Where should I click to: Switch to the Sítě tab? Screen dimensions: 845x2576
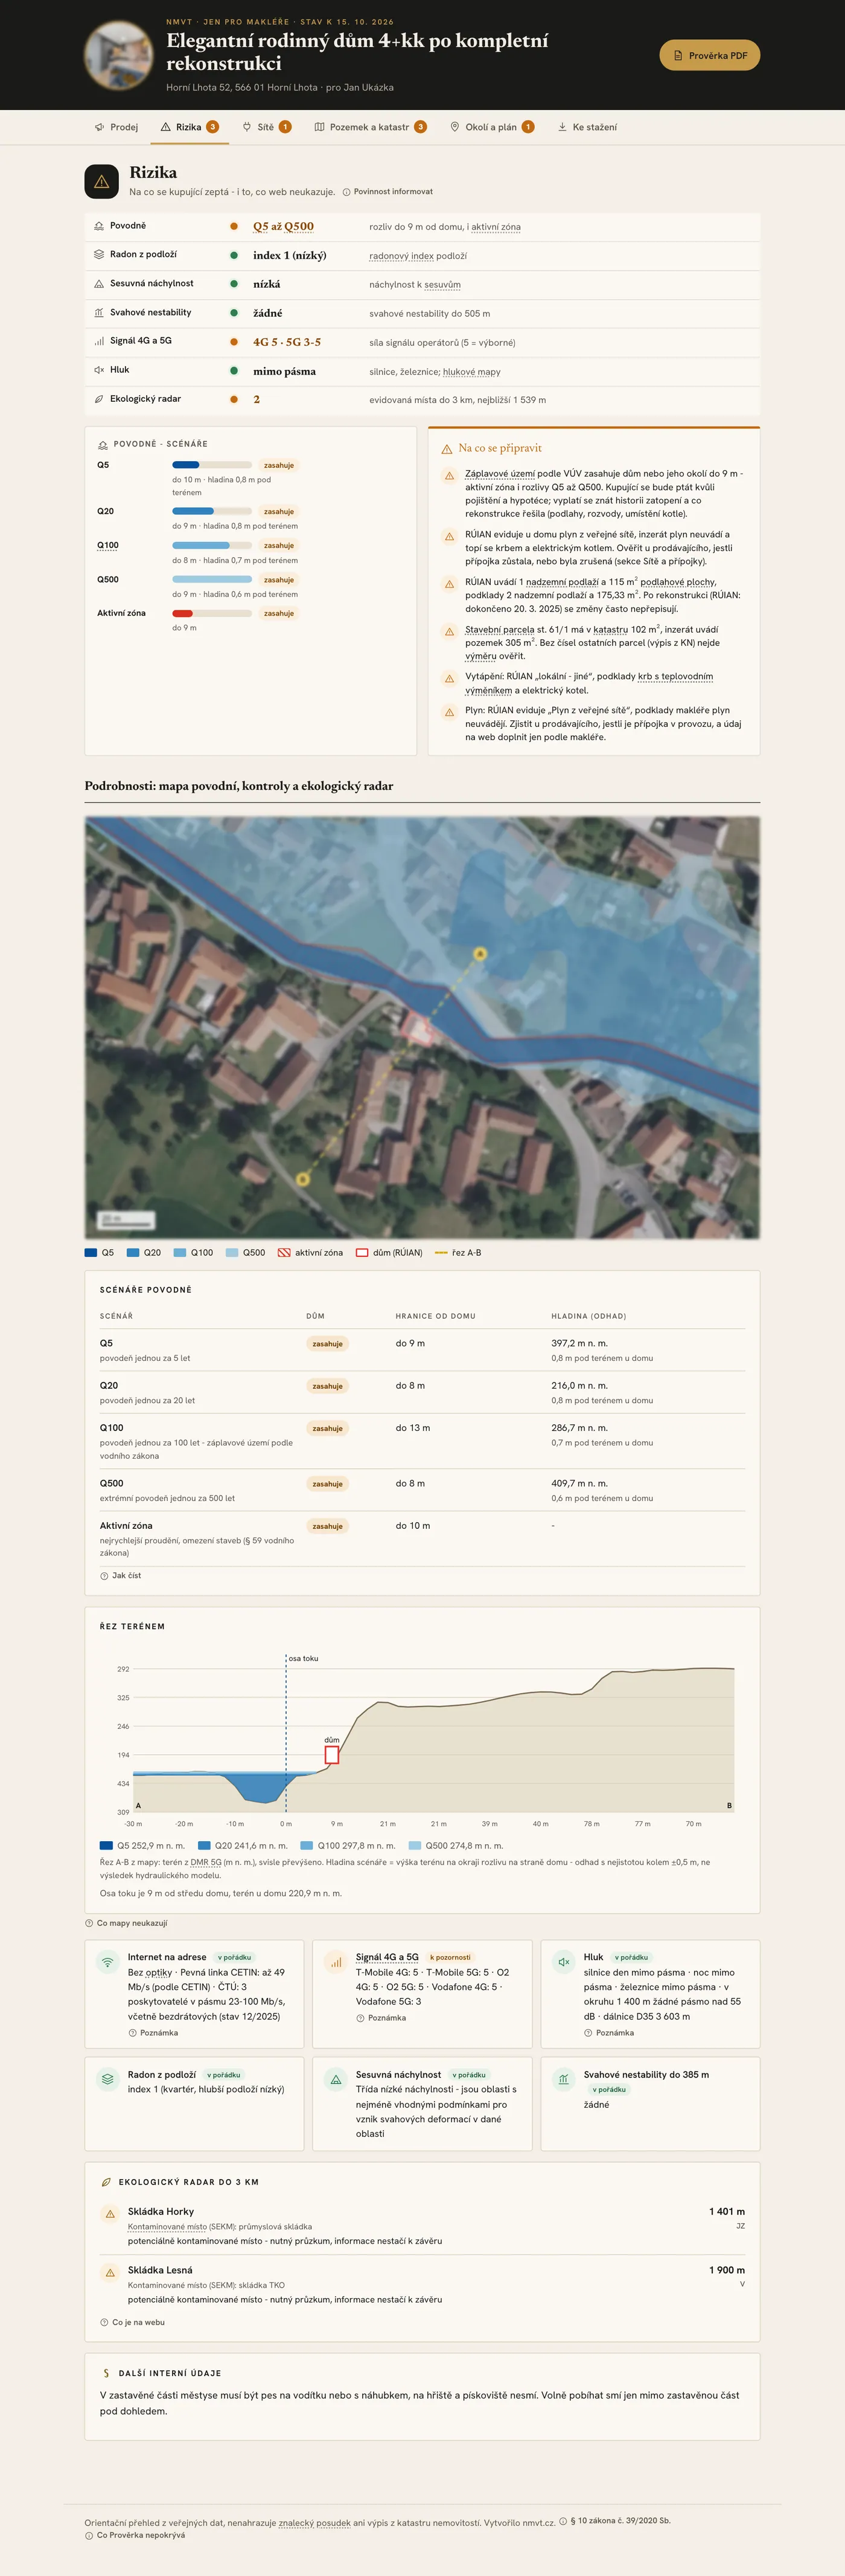point(267,127)
